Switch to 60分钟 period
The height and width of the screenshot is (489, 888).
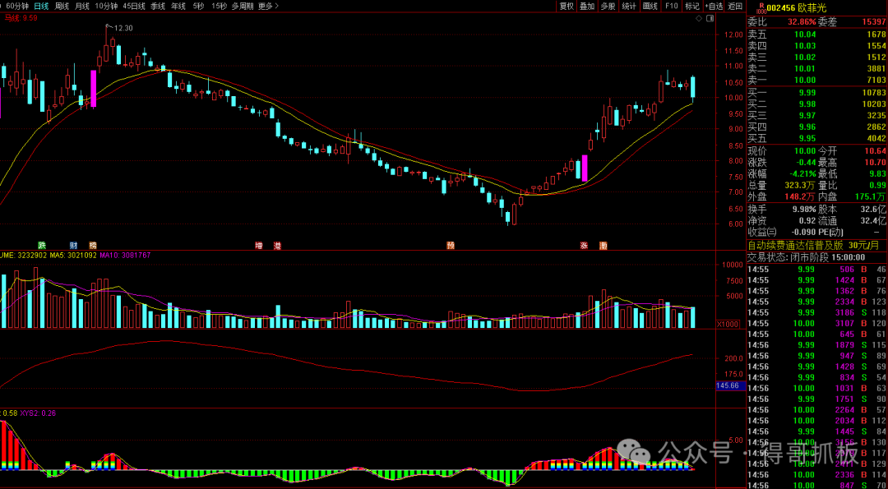coord(16,7)
